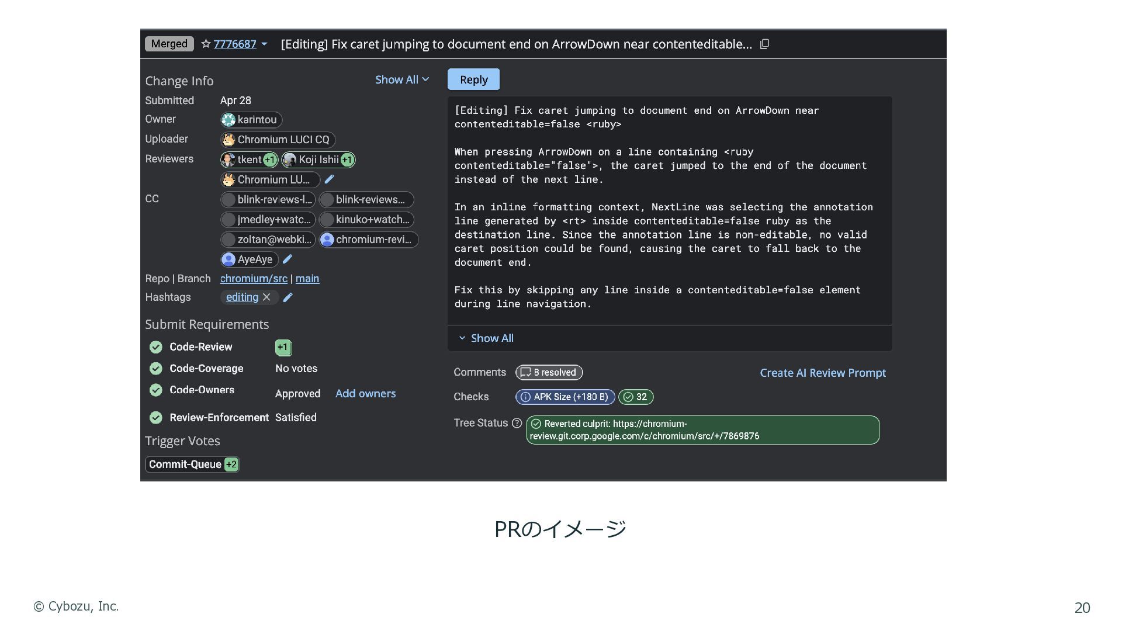Click the Chromium LU… reviewer chip
This screenshot has height=631, width=1122.
coord(270,179)
